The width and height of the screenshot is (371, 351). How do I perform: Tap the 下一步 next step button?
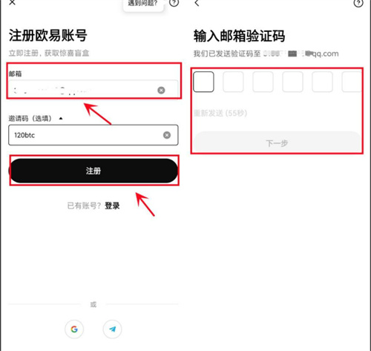(x=277, y=142)
